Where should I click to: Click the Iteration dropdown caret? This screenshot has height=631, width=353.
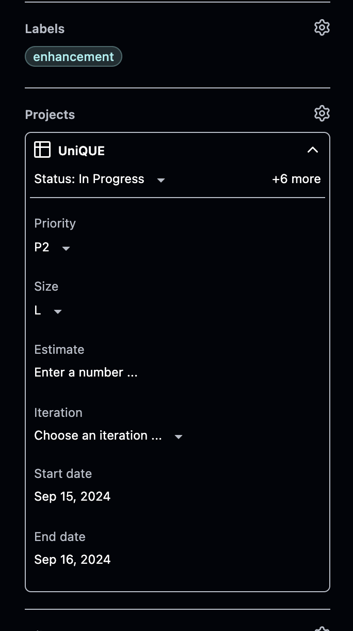(x=178, y=437)
